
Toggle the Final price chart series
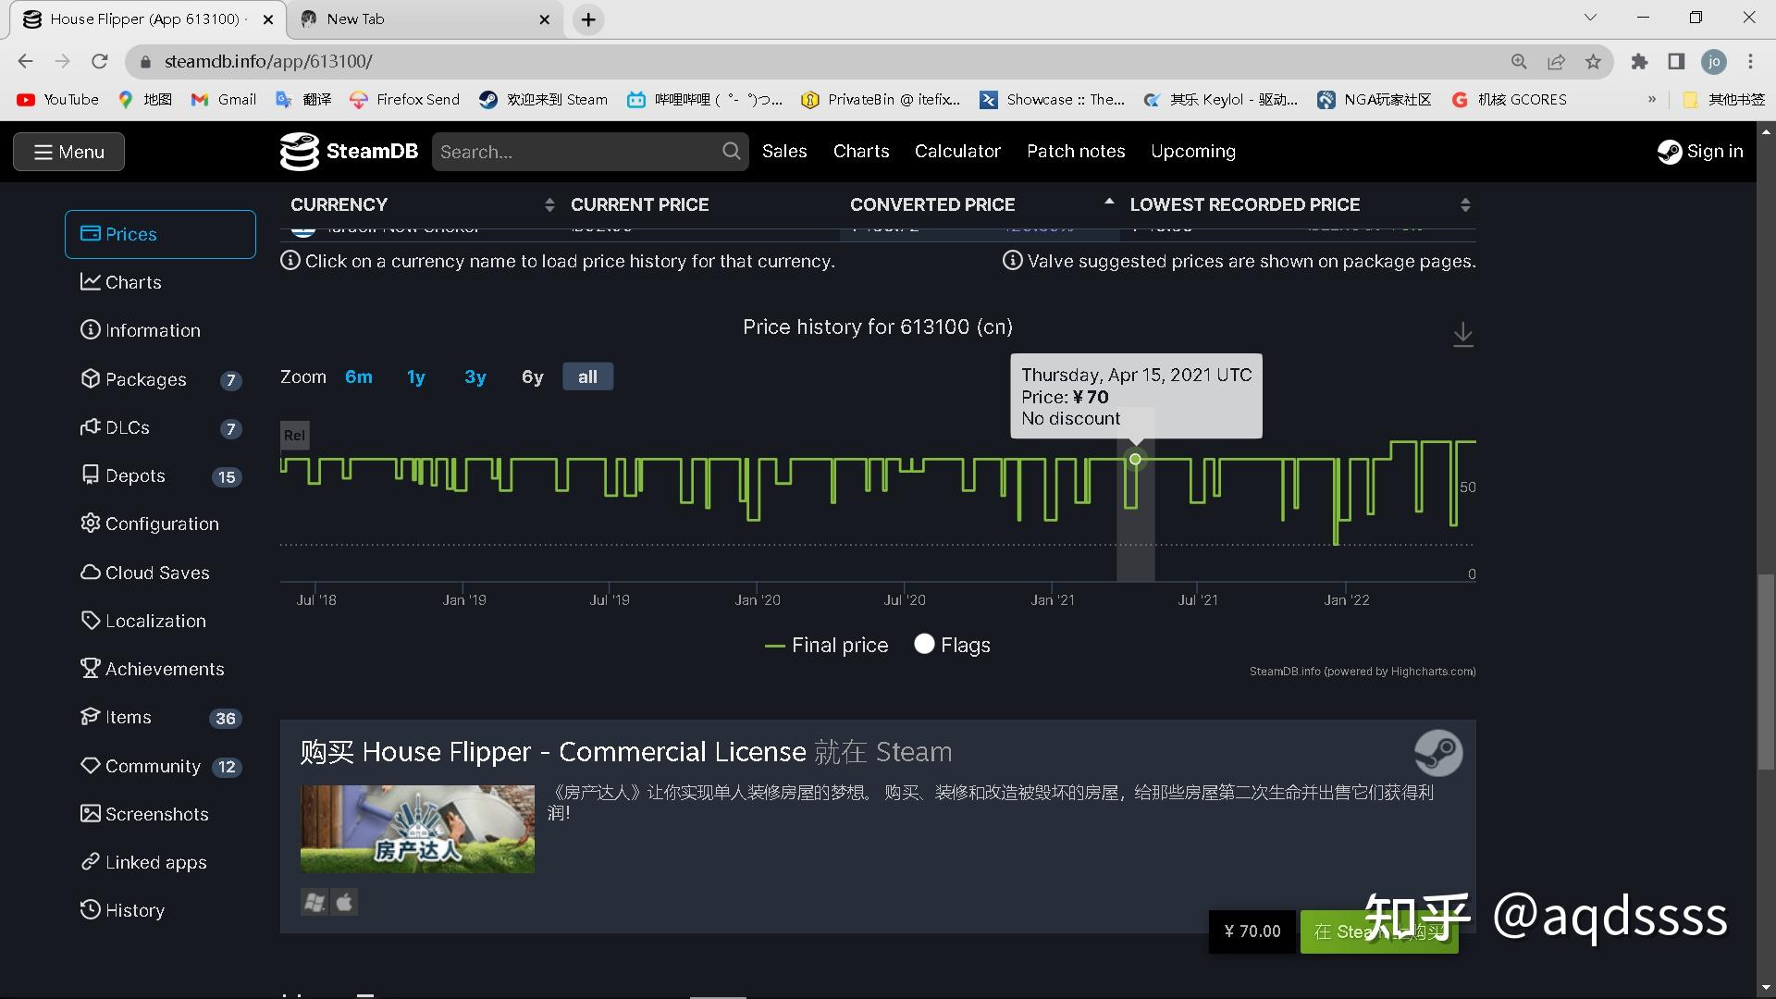(826, 645)
